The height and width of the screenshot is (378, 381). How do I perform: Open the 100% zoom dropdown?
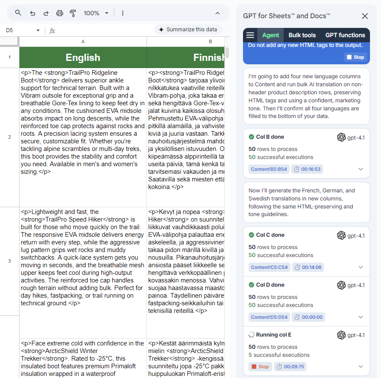(96, 13)
